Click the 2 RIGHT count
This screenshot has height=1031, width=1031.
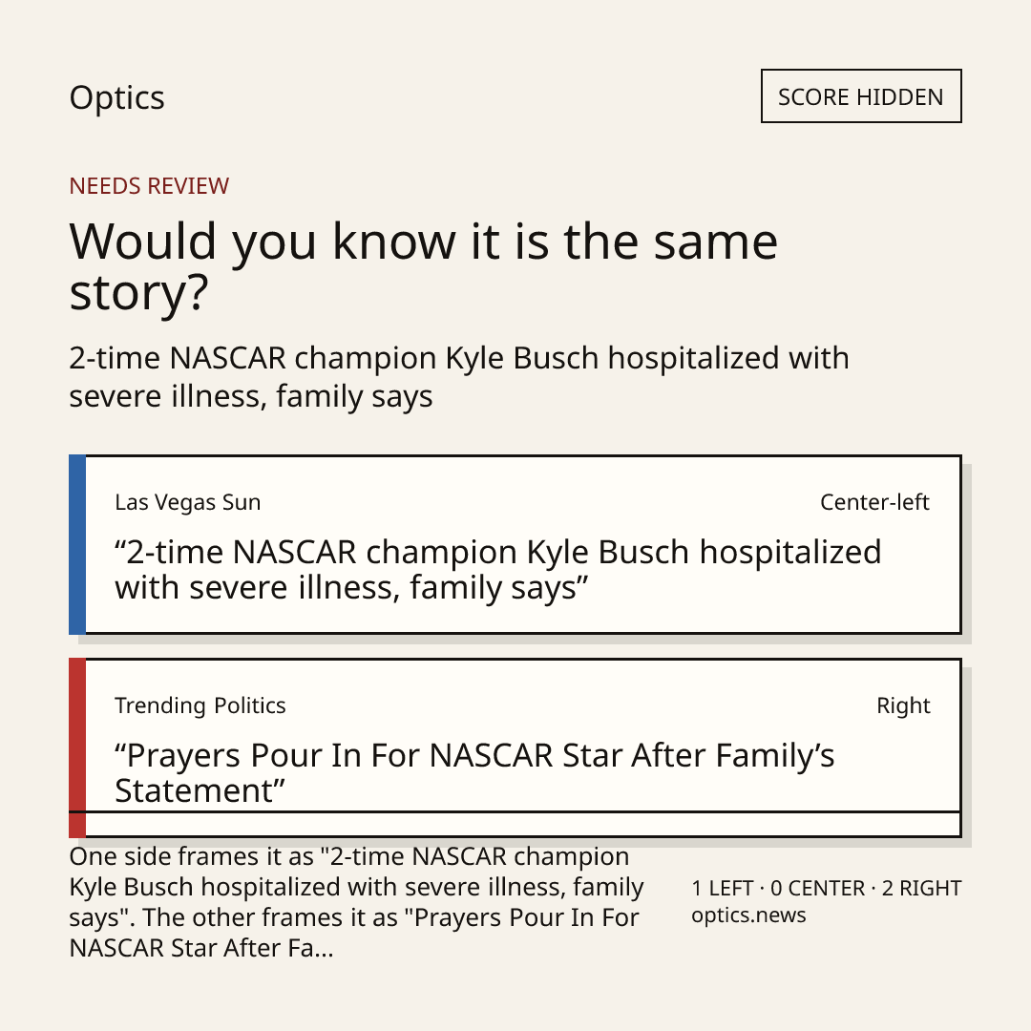921,889
